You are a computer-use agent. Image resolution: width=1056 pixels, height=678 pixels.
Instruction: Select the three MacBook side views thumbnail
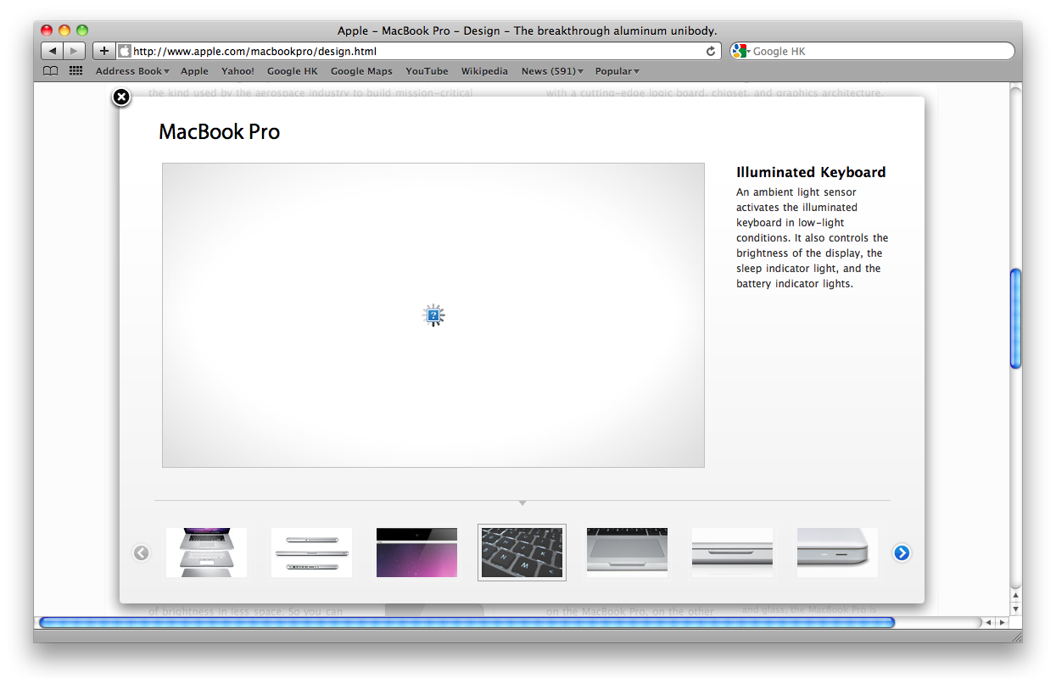311,553
